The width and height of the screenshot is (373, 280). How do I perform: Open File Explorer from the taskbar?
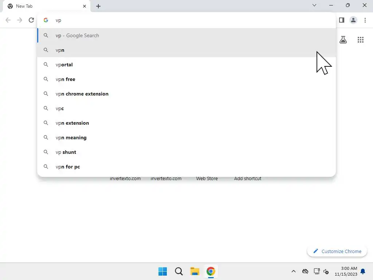point(195,271)
